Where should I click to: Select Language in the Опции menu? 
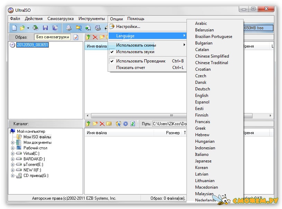pos(147,36)
